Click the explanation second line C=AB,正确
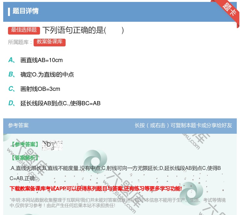This screenshot has height=215, width=240. click(x=23, y=178)
